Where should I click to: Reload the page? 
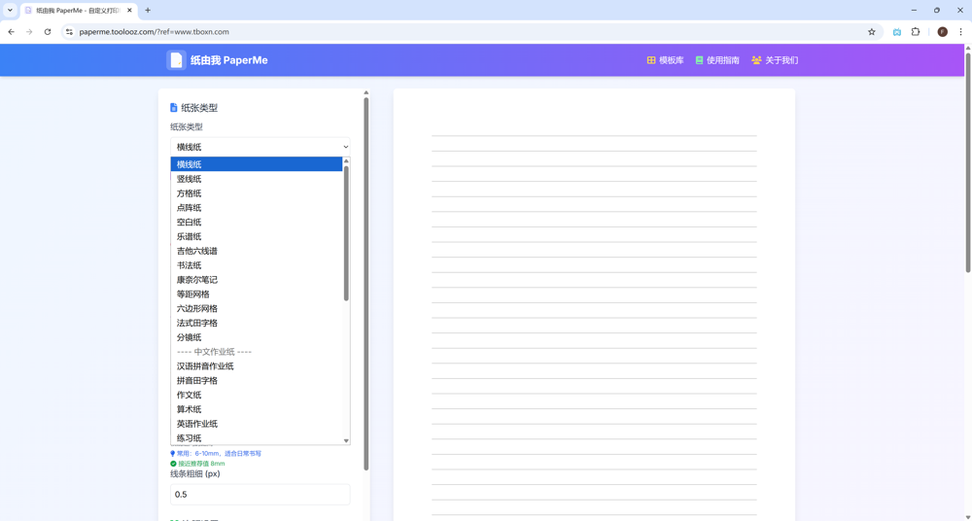[x=48, y=32]
